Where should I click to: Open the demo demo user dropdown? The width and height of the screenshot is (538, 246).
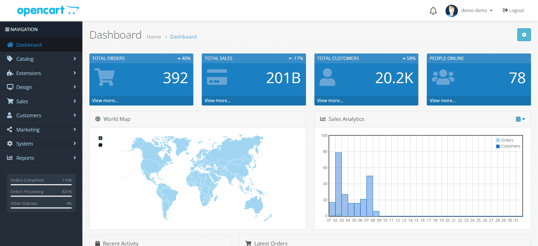pyautogui.click(x=477, y=11)
